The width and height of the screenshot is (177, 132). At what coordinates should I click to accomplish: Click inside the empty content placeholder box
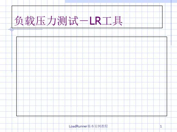92,76
